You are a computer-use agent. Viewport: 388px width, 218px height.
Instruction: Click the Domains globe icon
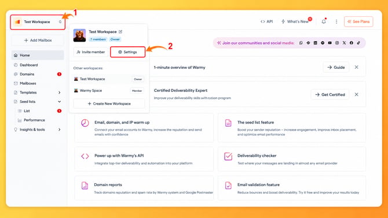click(x=16, y=74)
